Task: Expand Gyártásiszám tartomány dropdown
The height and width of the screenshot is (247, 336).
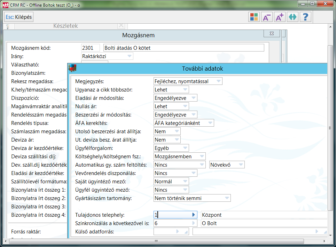Action: tap(227, 198)
